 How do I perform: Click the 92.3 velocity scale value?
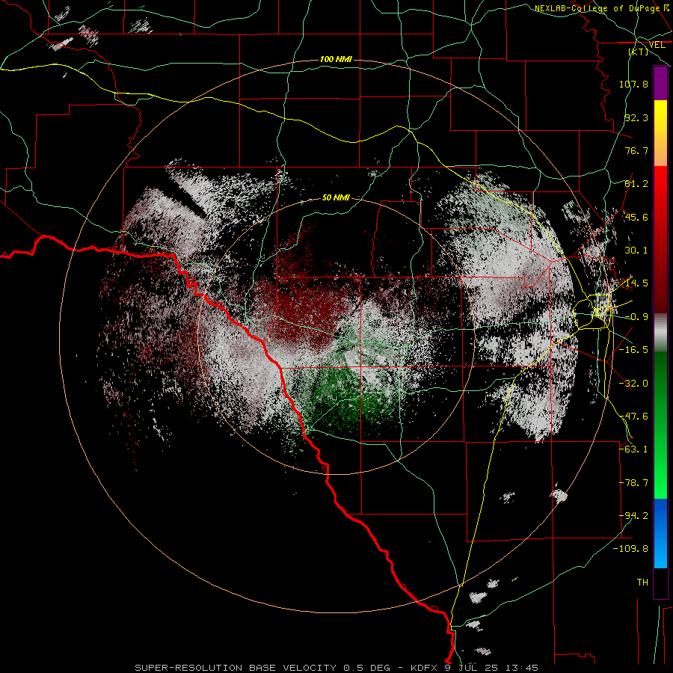[636, 117]
